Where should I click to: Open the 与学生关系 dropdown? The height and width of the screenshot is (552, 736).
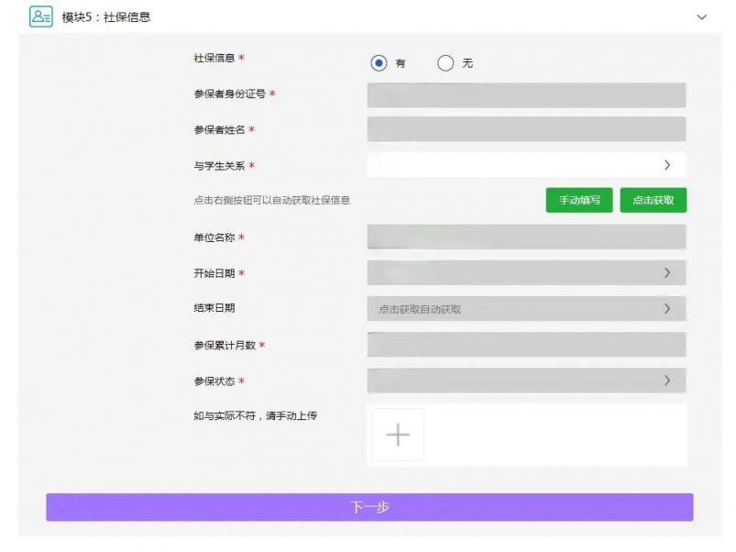pyautogui.click(x=526, y=165)
